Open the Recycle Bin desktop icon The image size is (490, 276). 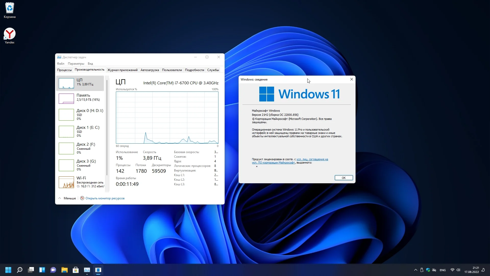click(x=10, y=10)
